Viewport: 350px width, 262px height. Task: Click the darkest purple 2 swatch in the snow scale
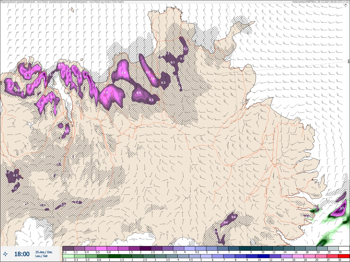pyautogui.click(x=146, y=248)
